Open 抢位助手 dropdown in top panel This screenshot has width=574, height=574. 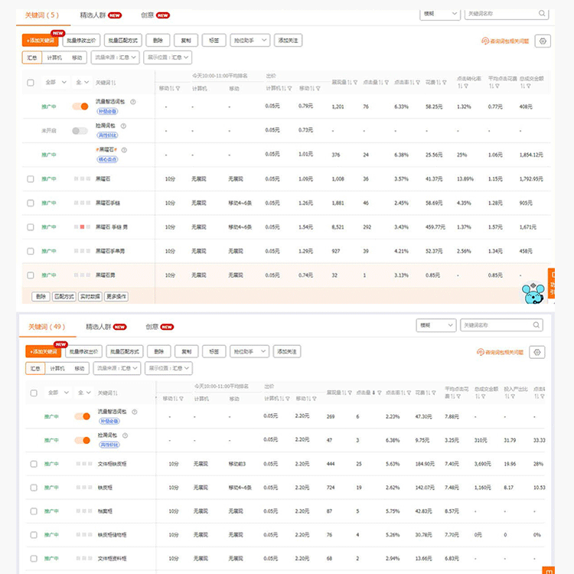(x=250, y=41)
